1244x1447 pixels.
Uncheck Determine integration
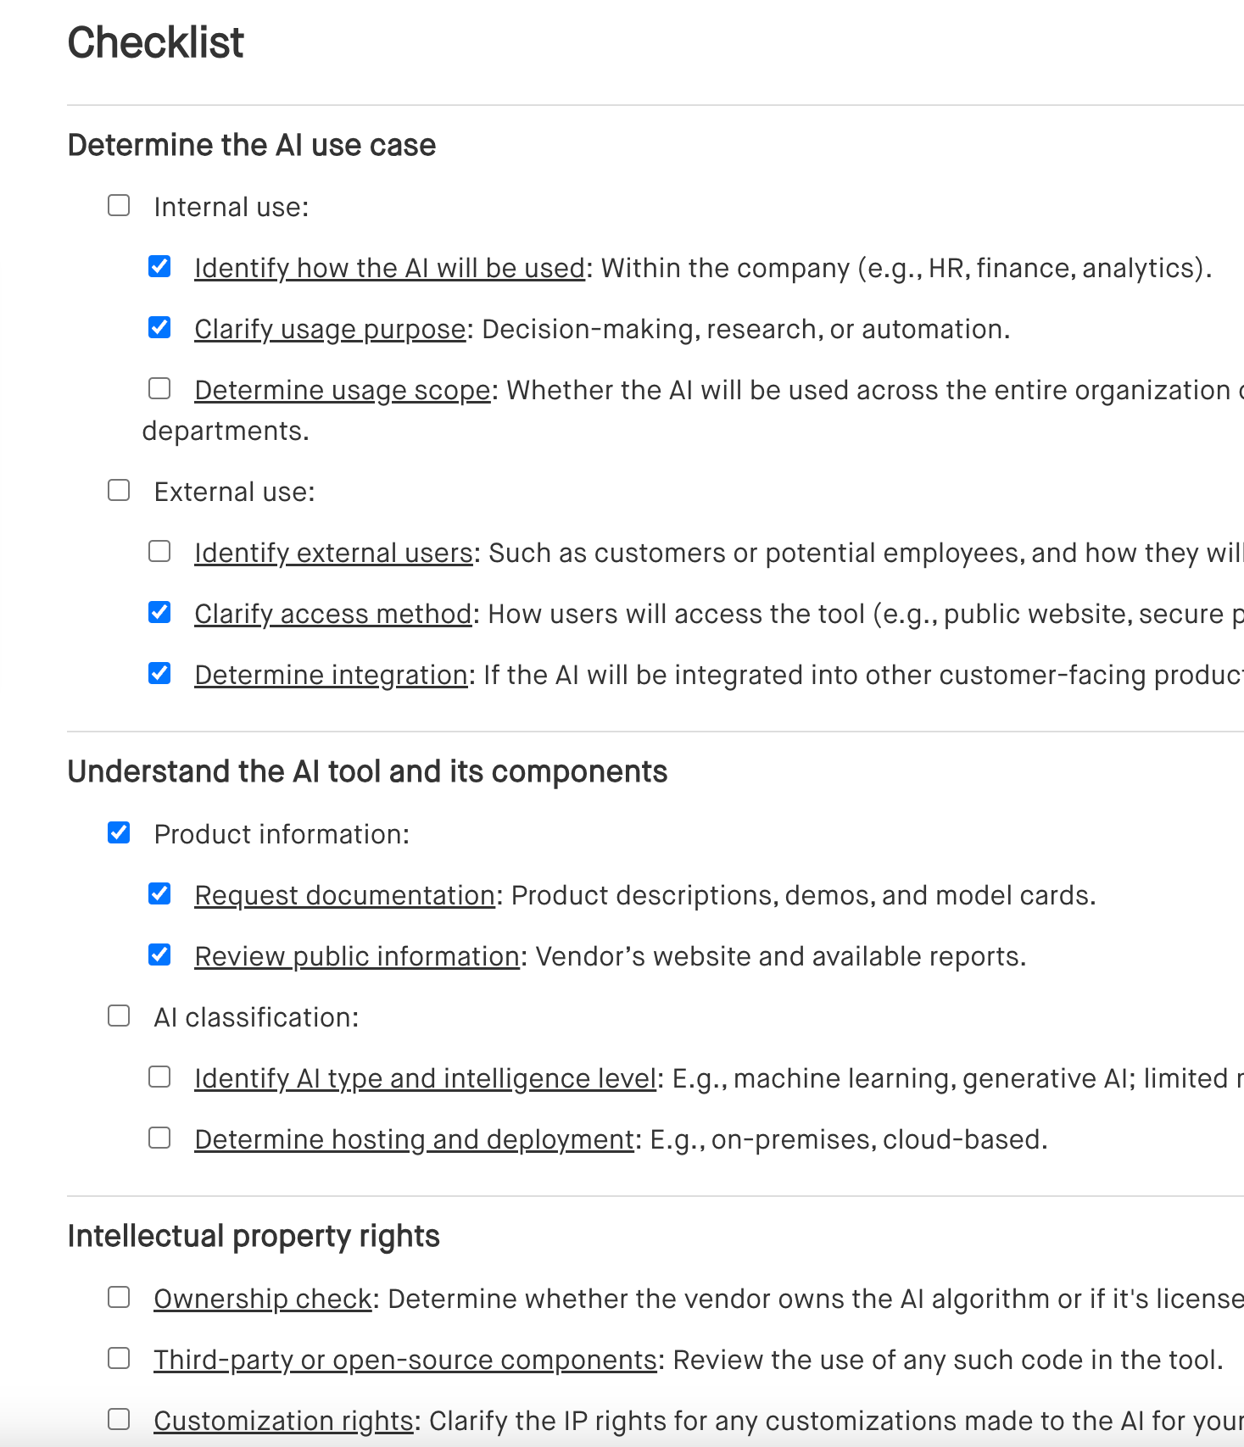coord(159,672)
